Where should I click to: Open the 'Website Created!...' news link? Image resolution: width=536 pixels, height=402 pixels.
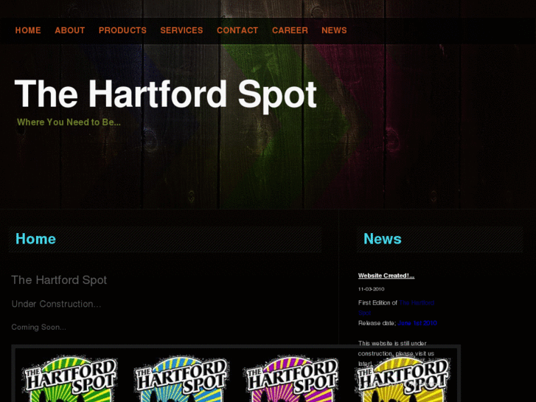[386, 276]
